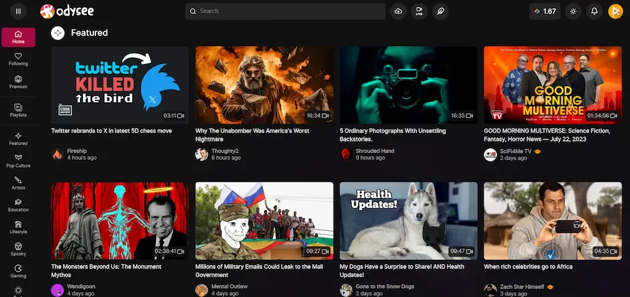Open the Lifestyle category
The width and height of the screenshot is (630, 297).
[18, 227]
